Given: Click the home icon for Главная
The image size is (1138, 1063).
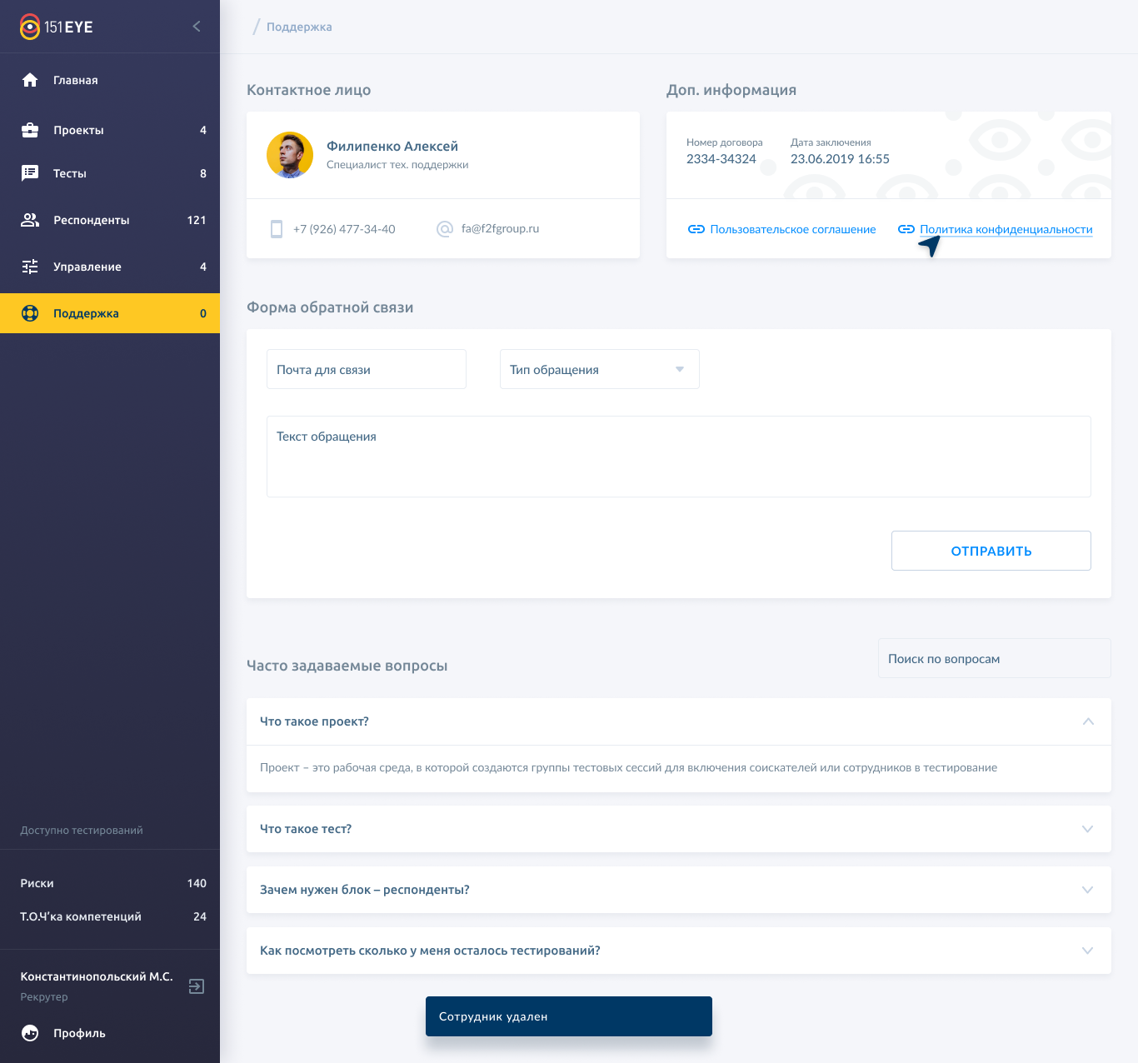Looking at the screenshot, I should coord(30,80).
